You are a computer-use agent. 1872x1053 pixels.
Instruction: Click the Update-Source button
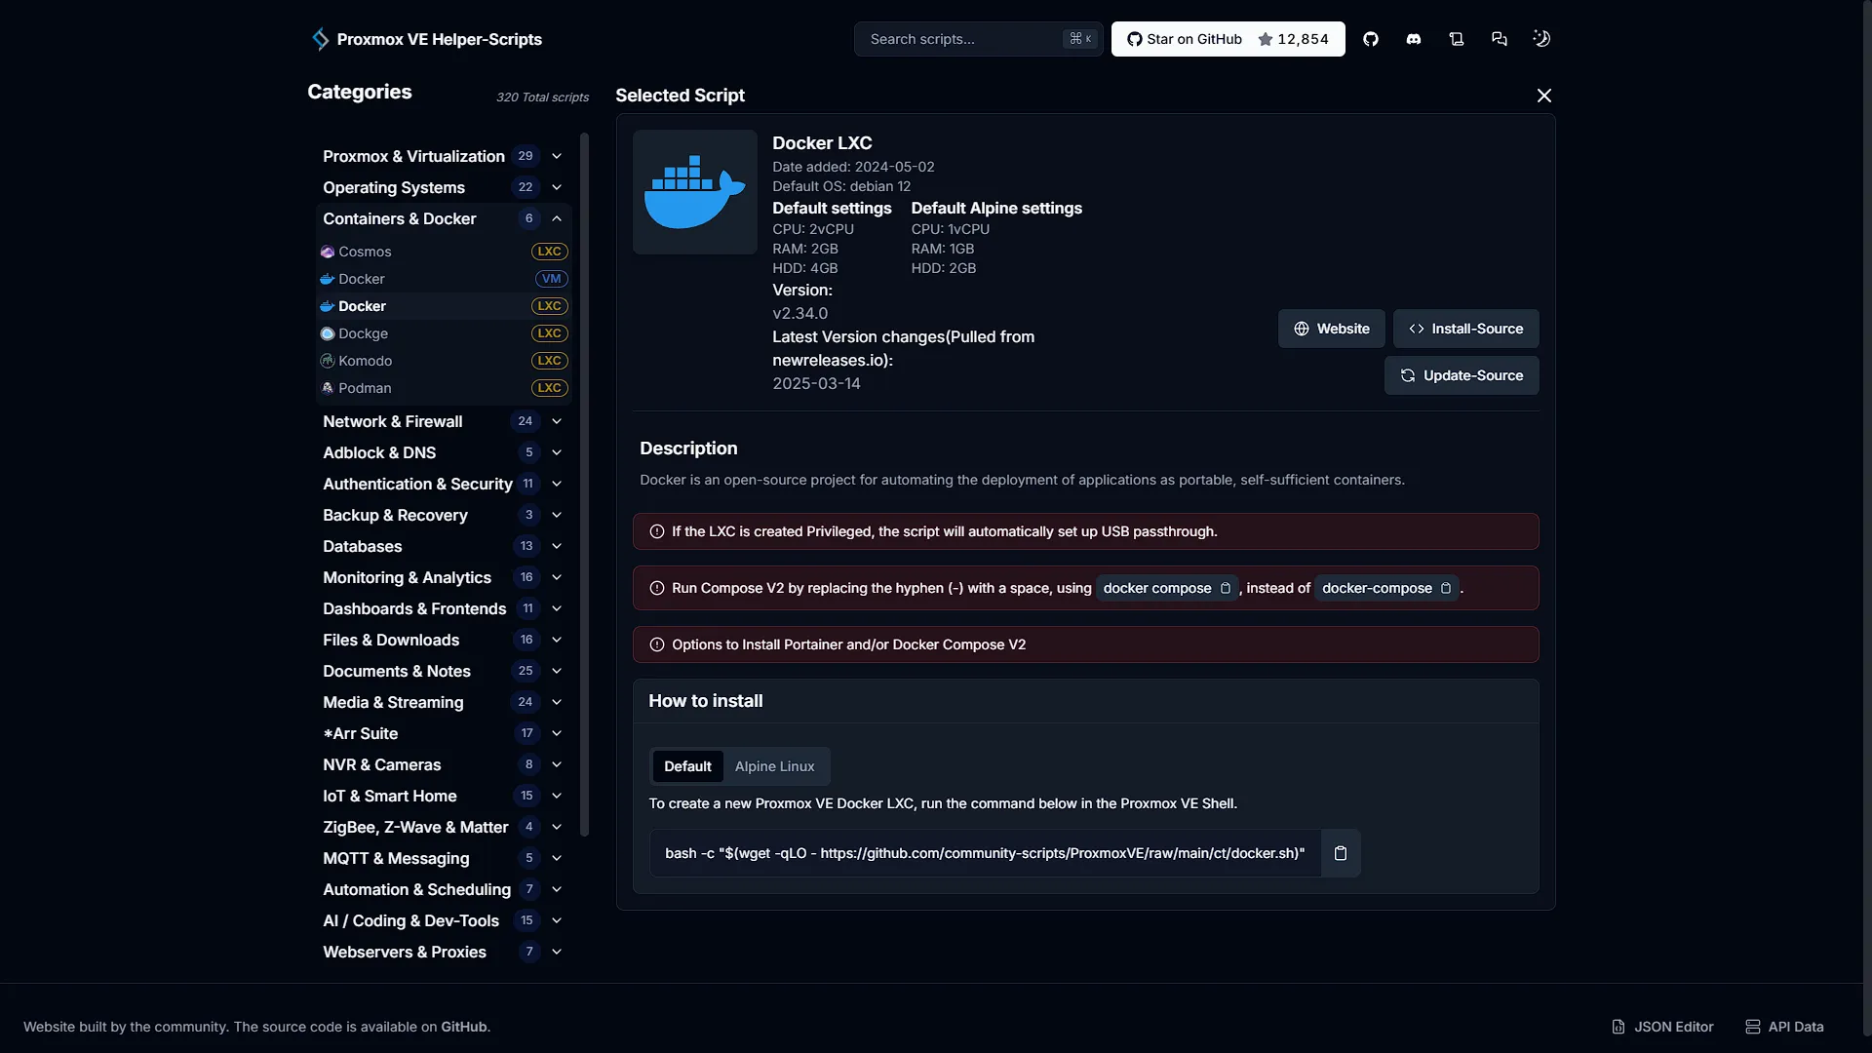(x=1462, y=375)
